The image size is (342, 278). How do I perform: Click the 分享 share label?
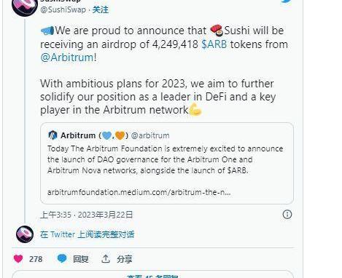(125, 259)
